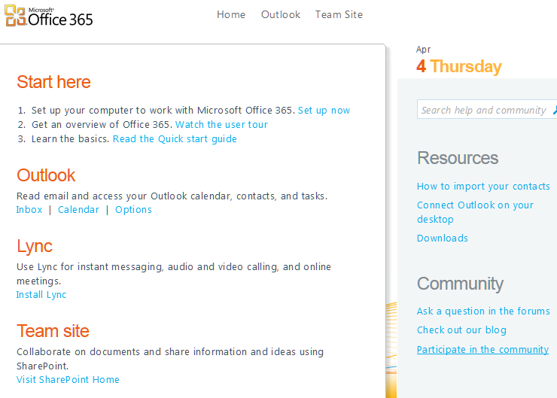
Task: Open Read the Quick start guide
Action: click(175, 139)
